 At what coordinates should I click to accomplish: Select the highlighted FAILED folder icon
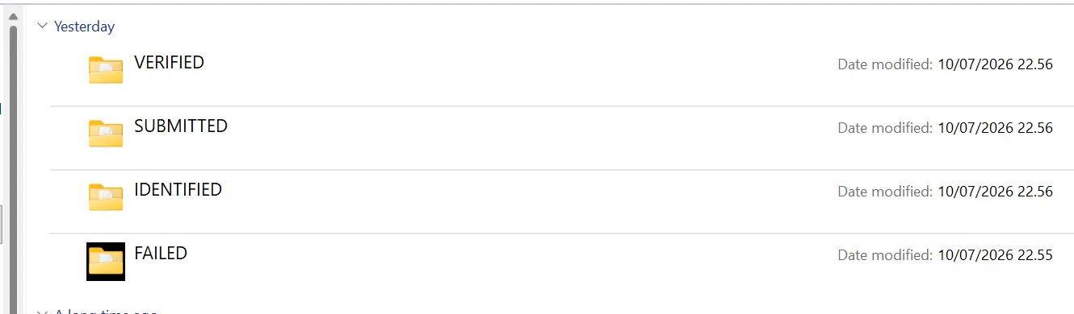coord(106,261)
